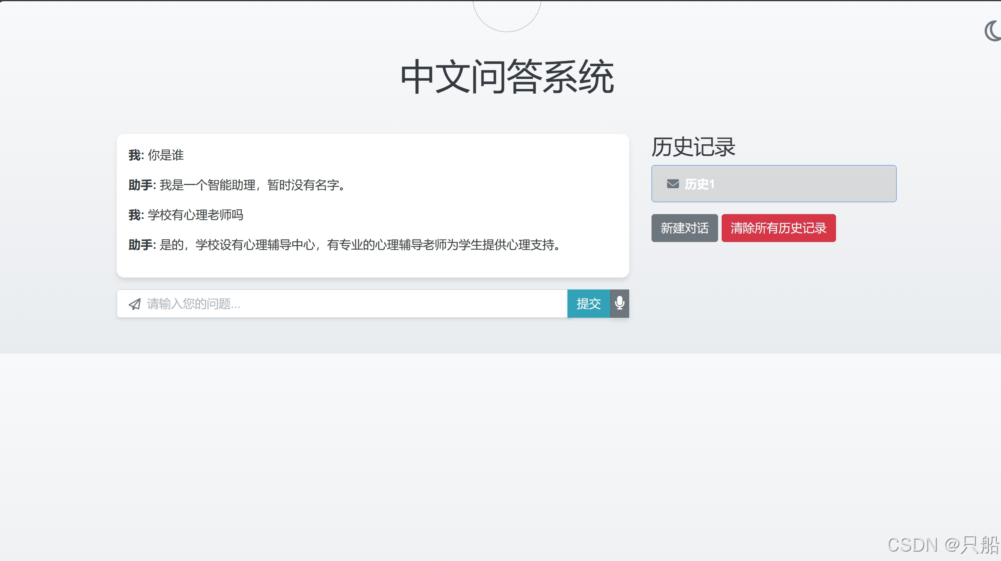Click the envelope icon beside 历史1
This screenshot has width=1001, height=561.
point(673,184)
